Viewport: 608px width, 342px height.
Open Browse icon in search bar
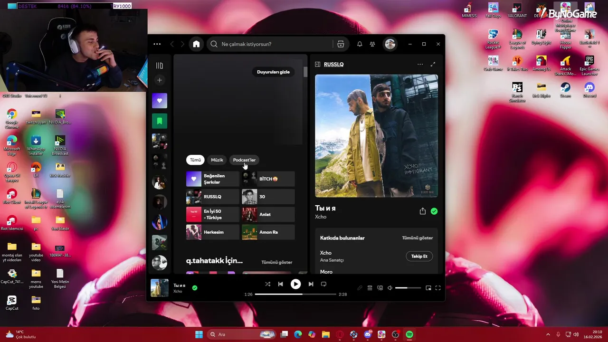point(341,44)
